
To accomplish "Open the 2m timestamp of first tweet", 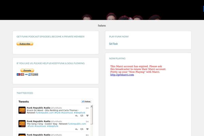I will click(x=87, y=108).
